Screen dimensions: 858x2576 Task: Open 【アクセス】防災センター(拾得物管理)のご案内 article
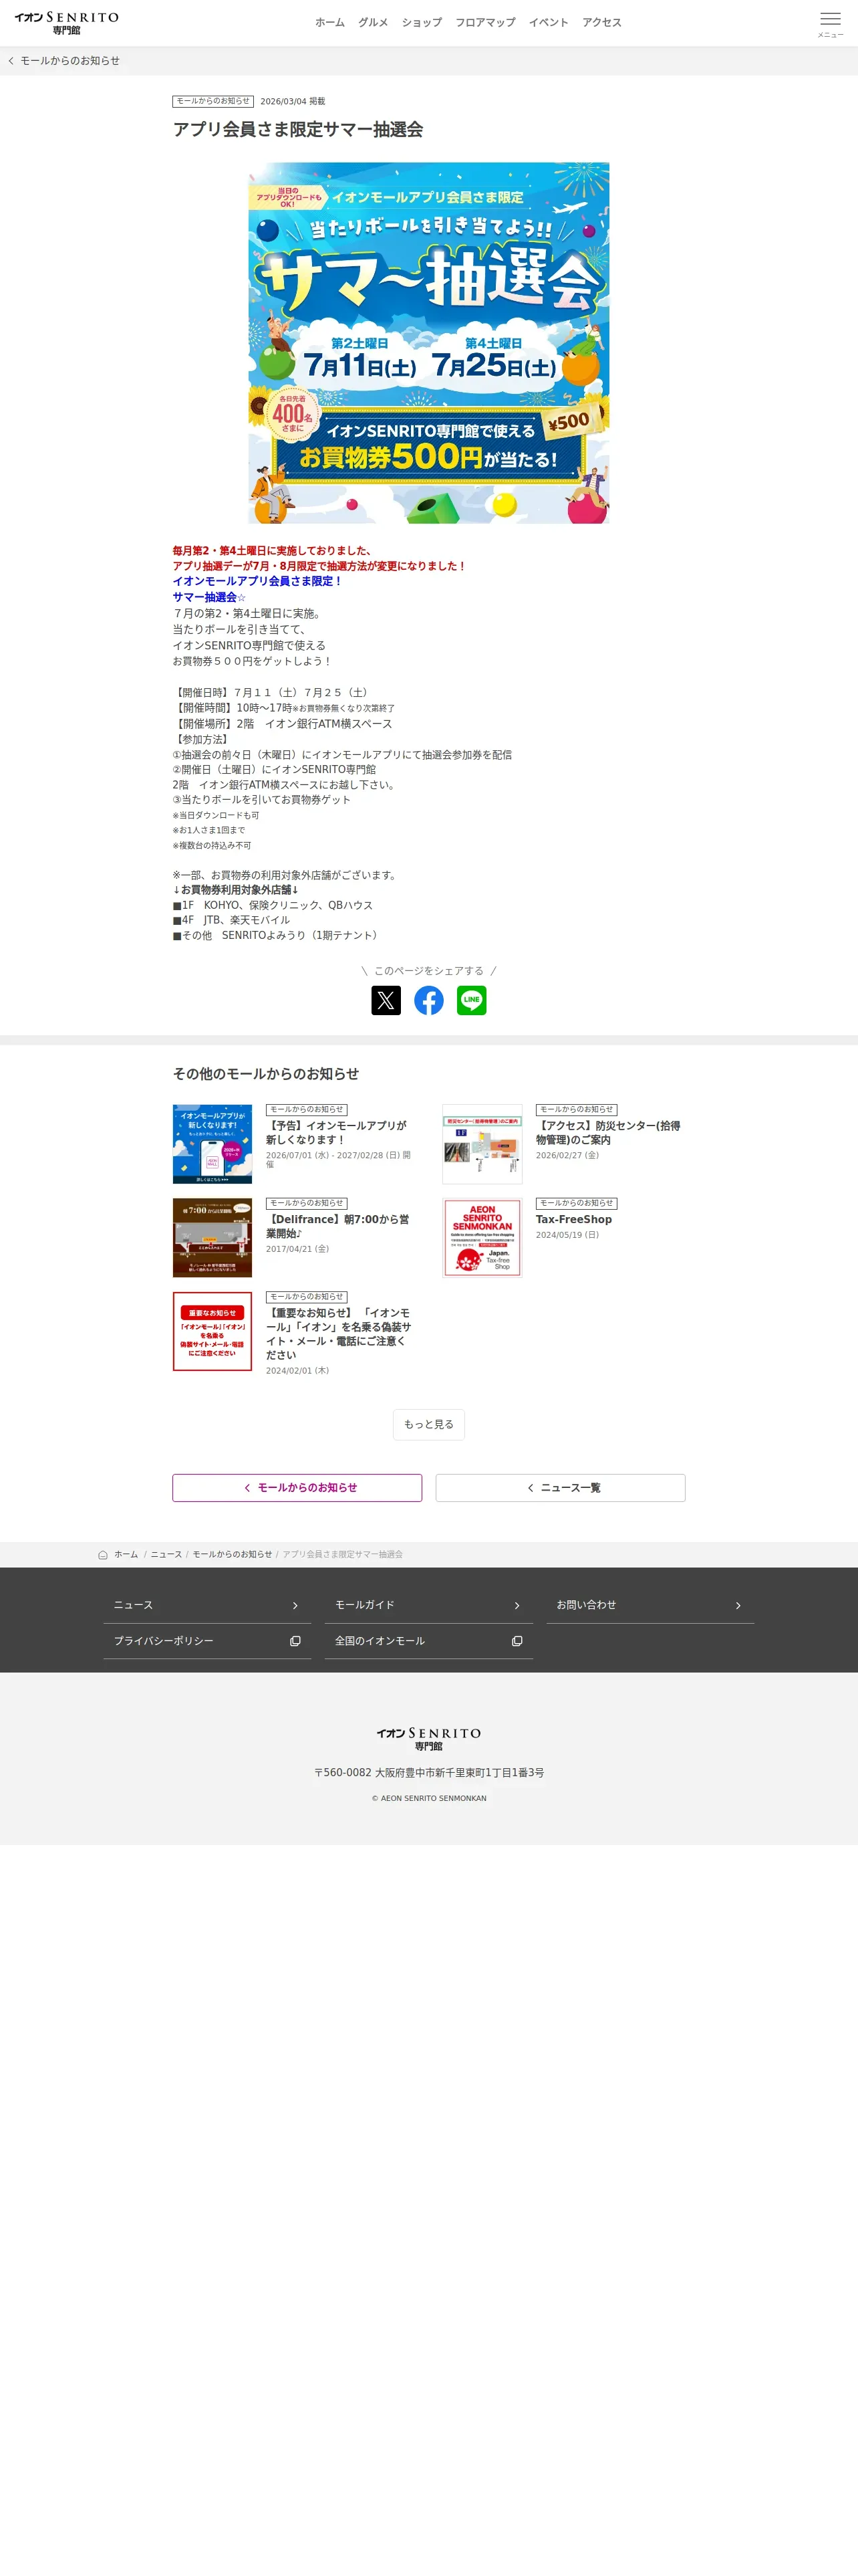(x=608, y=1132)
